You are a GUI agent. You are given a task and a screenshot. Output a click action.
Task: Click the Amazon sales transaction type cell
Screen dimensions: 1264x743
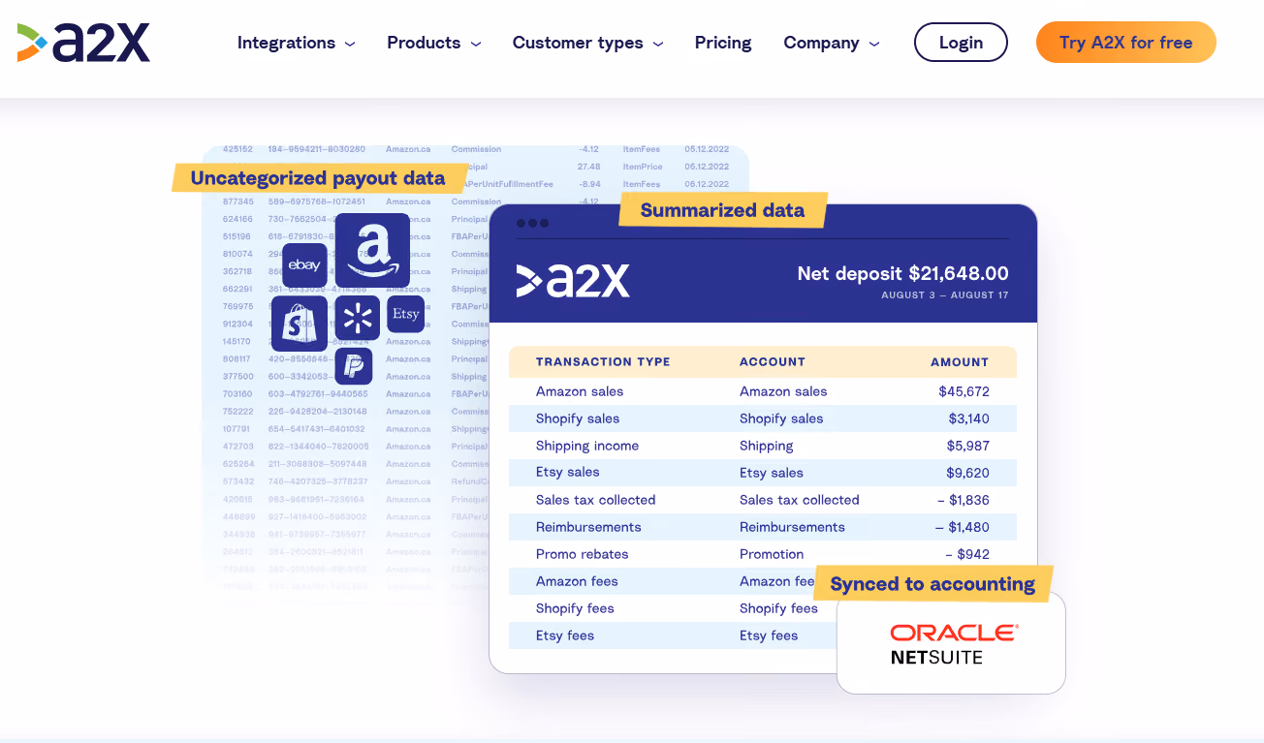580,391
